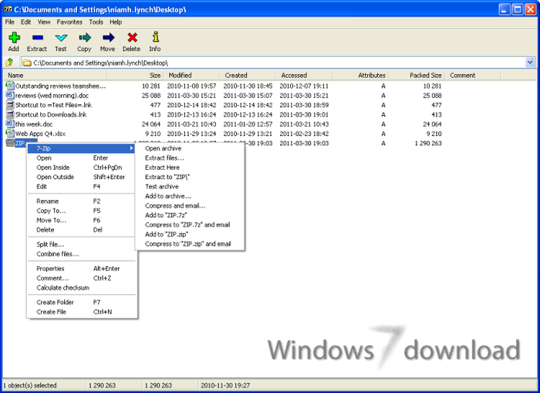Click the Add toolbar icon

(x=14, y=37)
